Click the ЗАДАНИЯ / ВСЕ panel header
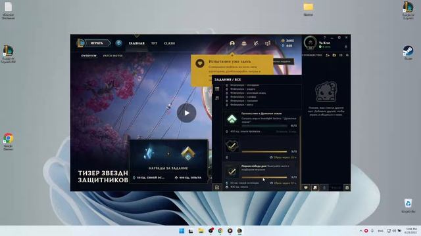This screenshot has width=421, height=236. pos(228,79)
